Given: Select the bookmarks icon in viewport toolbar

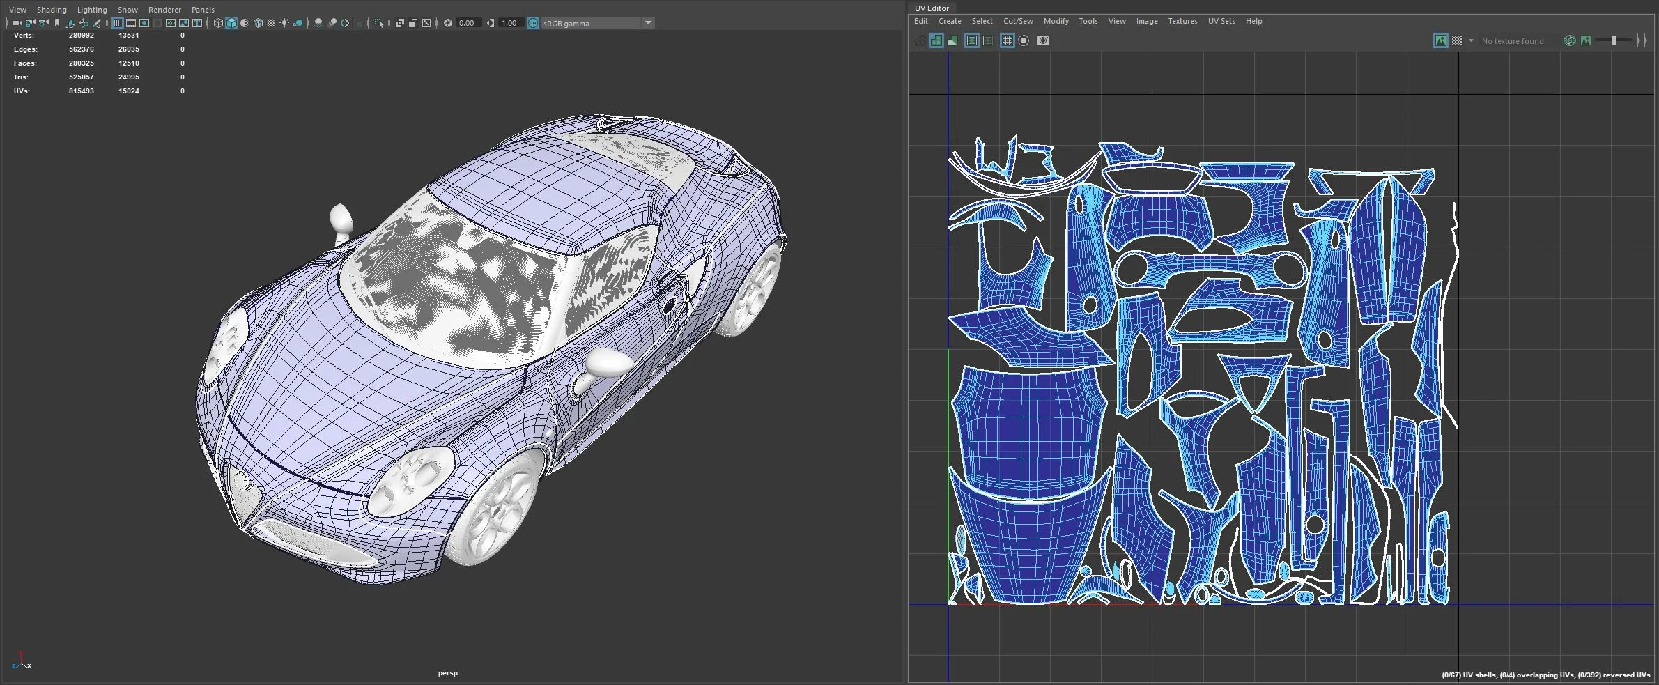Looking at the screenshot, I should coord(57,23).
